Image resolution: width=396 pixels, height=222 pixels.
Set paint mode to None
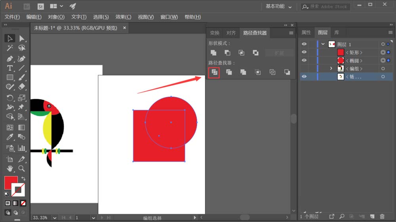(23, 203)
